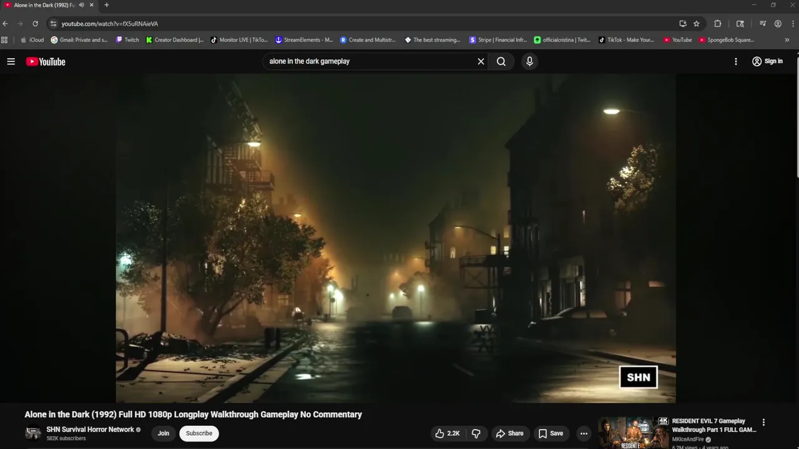Bookmark this tab with the star
Screen dimensions: 799x449
pos(697,24)
